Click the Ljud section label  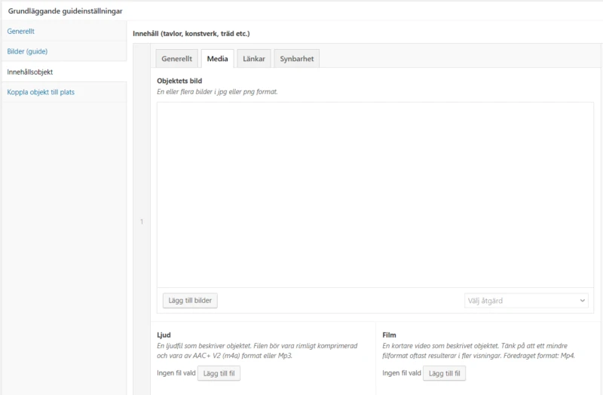click(164, 335)
